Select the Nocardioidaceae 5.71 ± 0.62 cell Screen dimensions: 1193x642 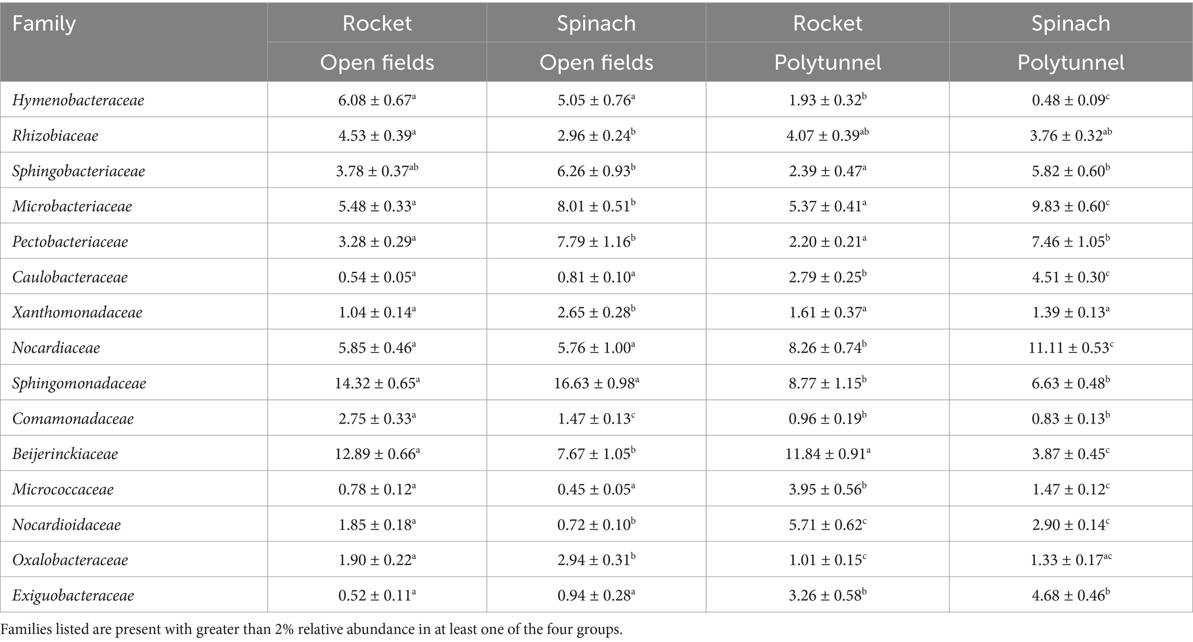click(827, 524)
